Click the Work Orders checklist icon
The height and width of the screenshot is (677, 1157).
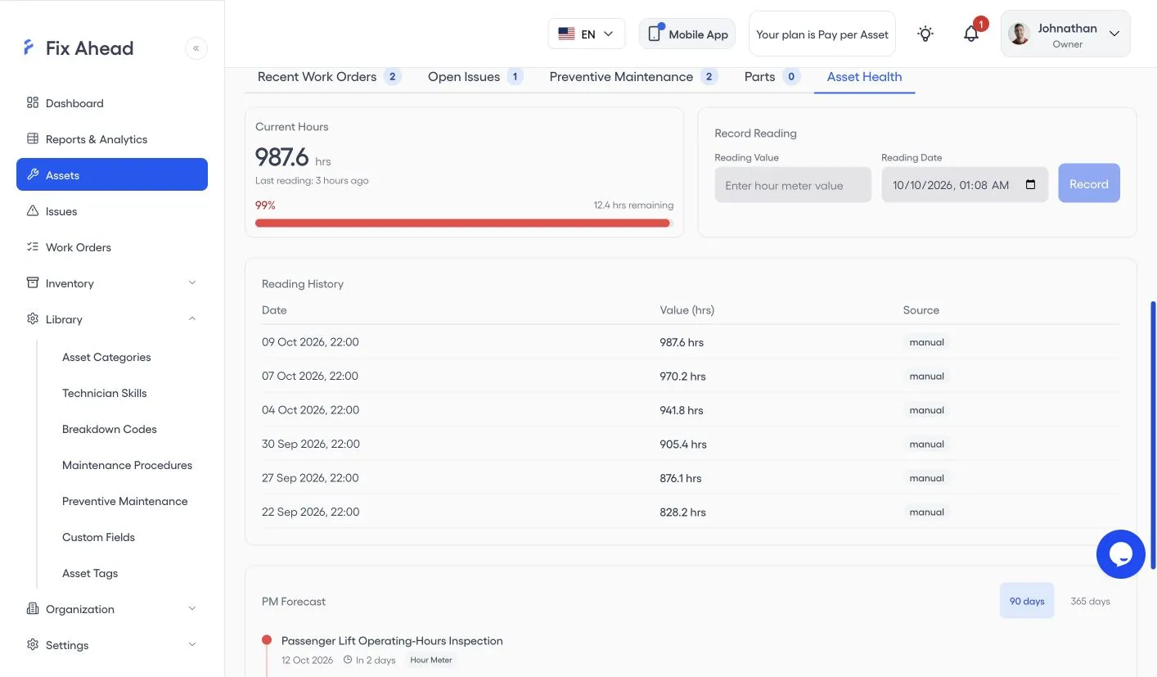point(33,247)
